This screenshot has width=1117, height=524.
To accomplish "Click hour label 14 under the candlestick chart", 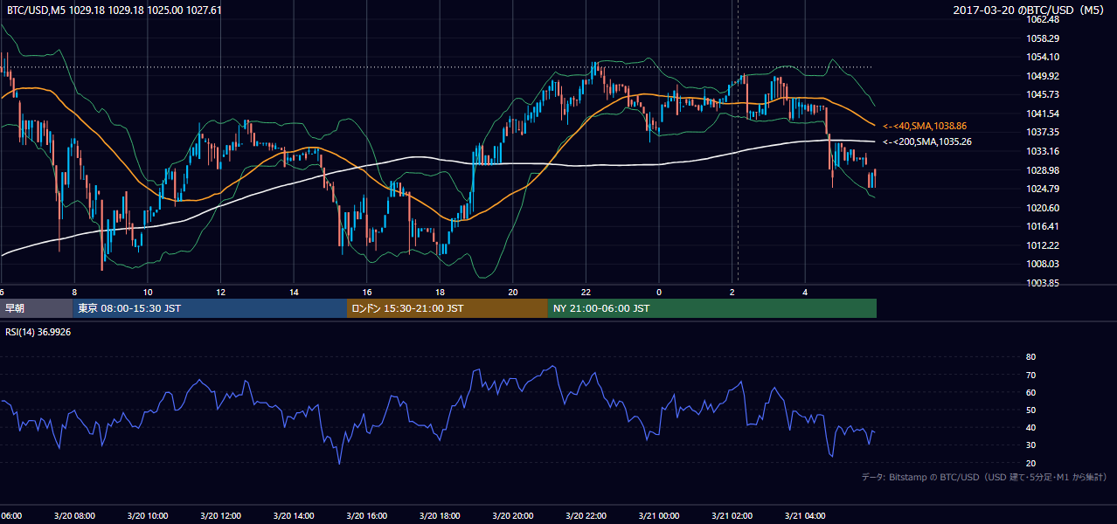I will tap(294, 292).
